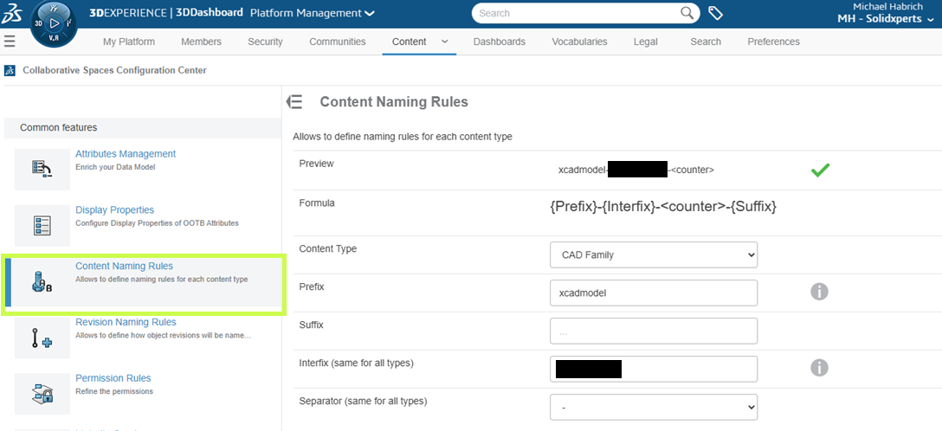Click the Permission Rules icon
Screen dimensions: 942x431
click(x=42, y=394)
